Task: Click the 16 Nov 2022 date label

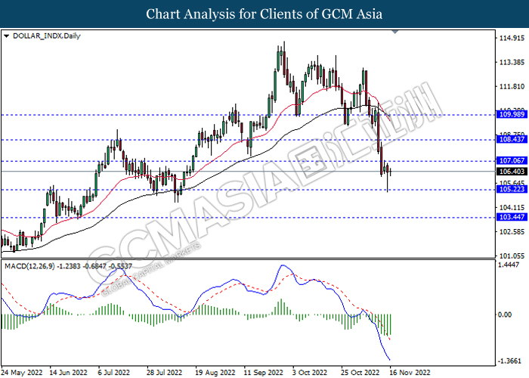Action: pyautogui.click(x=410, y=373)
